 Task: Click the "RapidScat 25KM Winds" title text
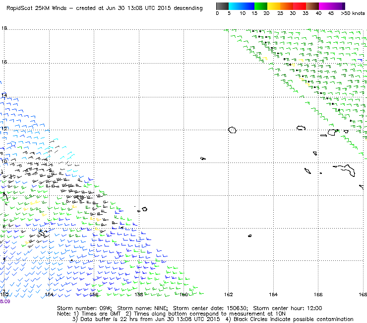37,8
